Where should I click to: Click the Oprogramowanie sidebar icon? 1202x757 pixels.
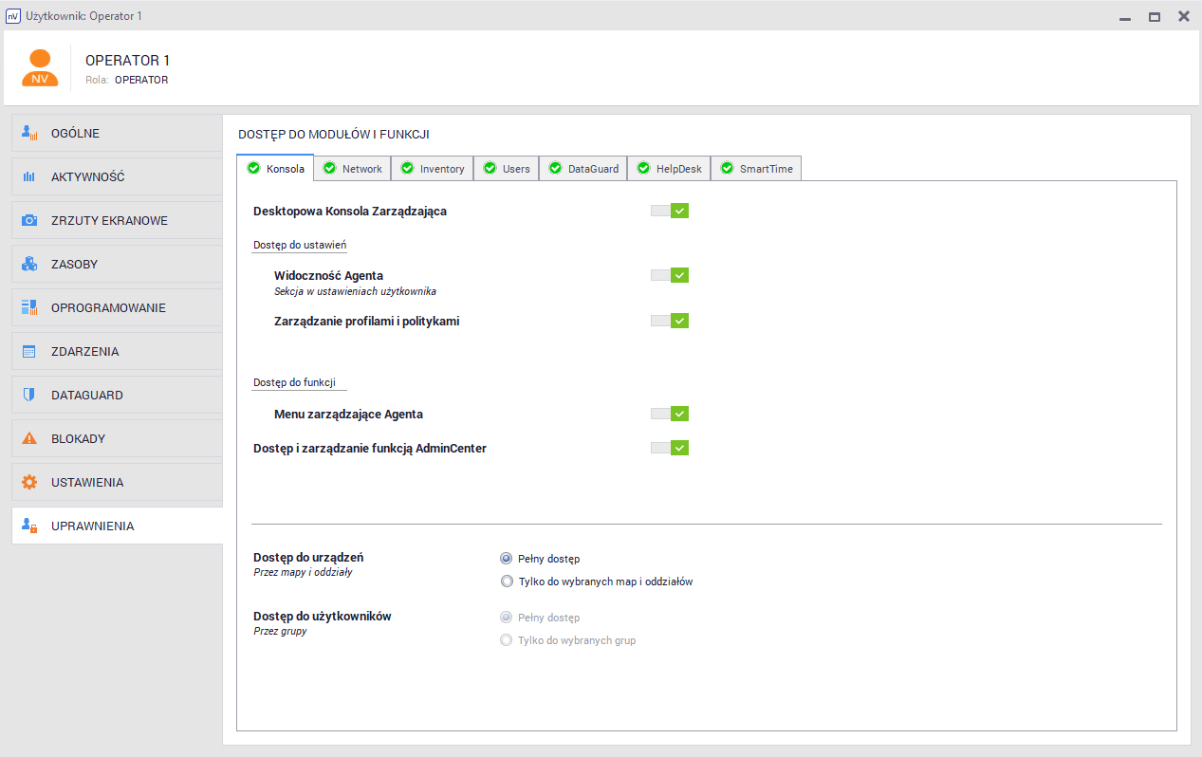29,307
